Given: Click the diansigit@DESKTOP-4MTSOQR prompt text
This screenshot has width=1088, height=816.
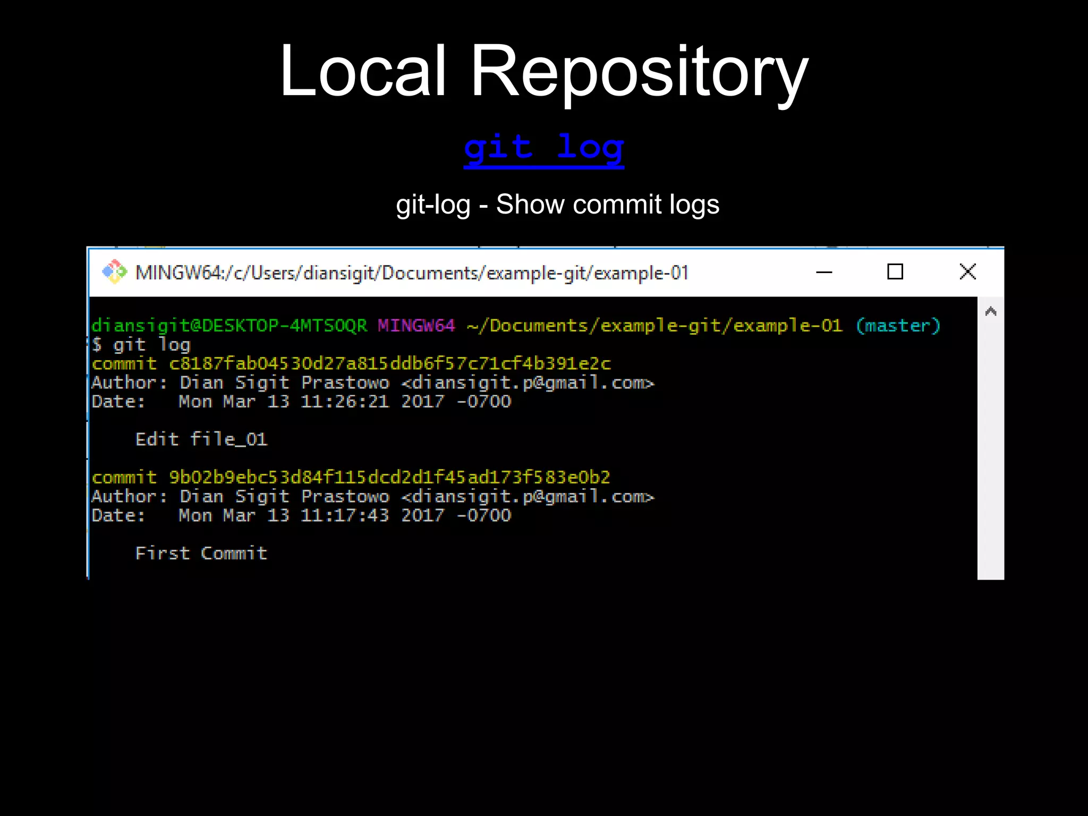Looking at the screenshot, I should pos(229,326).
